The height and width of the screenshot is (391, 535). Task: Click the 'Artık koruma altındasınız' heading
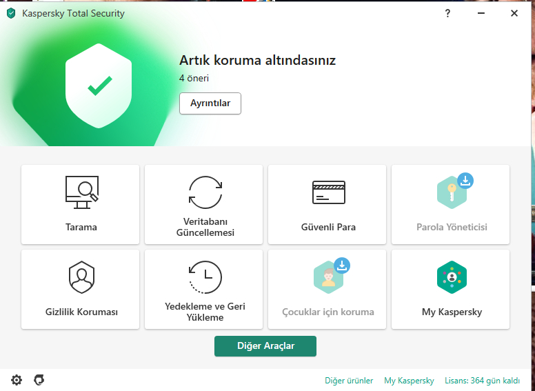[258, 61]
